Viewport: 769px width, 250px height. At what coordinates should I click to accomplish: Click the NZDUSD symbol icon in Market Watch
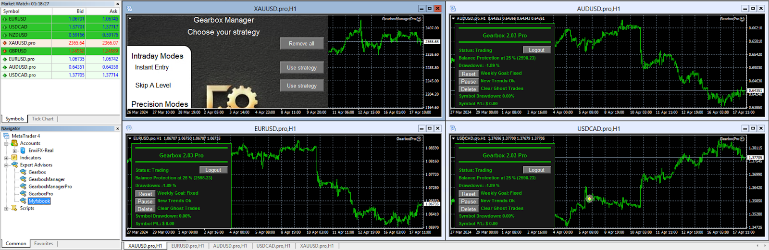point(5,35)
